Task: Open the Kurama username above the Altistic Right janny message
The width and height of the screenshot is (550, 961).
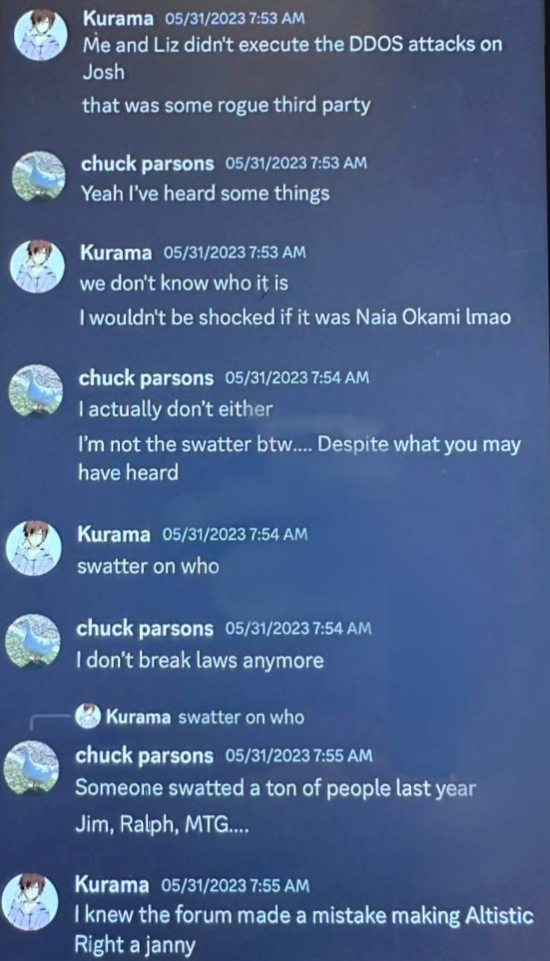Action: [112, 884]
